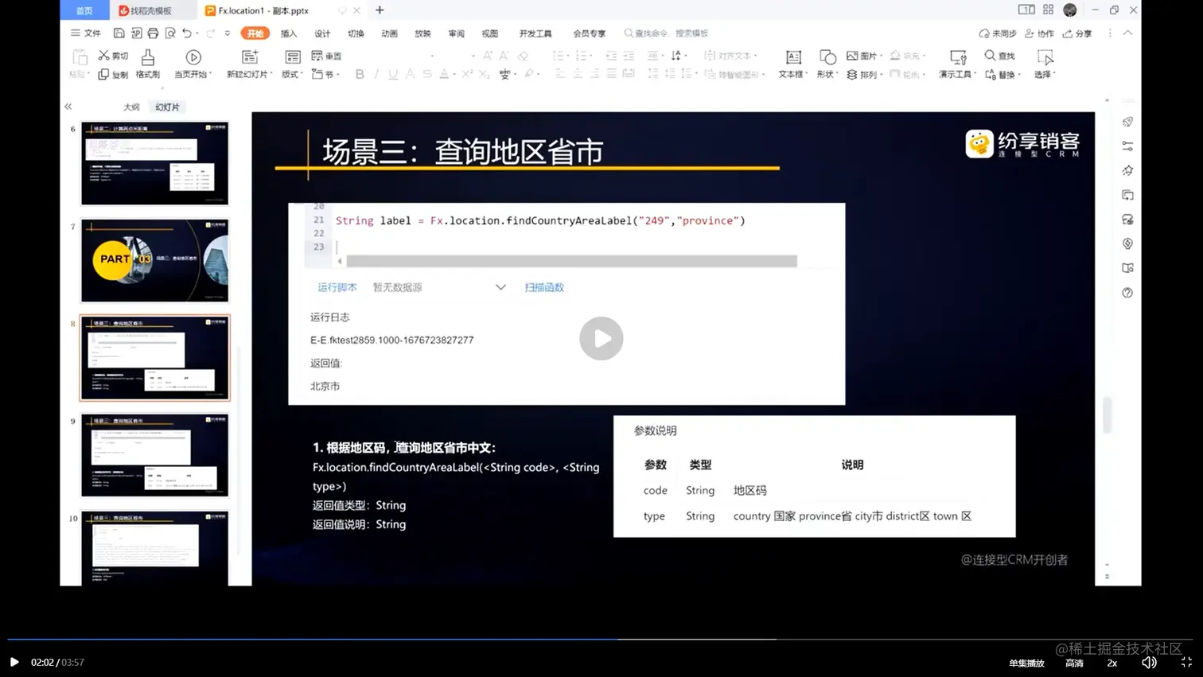1203x677 pixels.
Task: Click the code editor horizontal scrollbar
Action: tap(571, 261)
